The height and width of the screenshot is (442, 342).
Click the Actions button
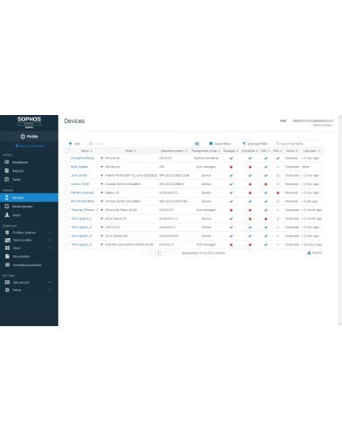pyautogui.click(x=97, y=144)
